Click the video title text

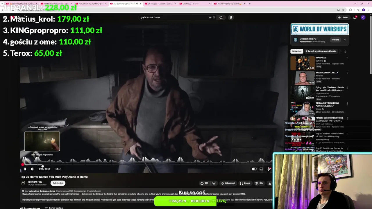[x=54, y=177]
